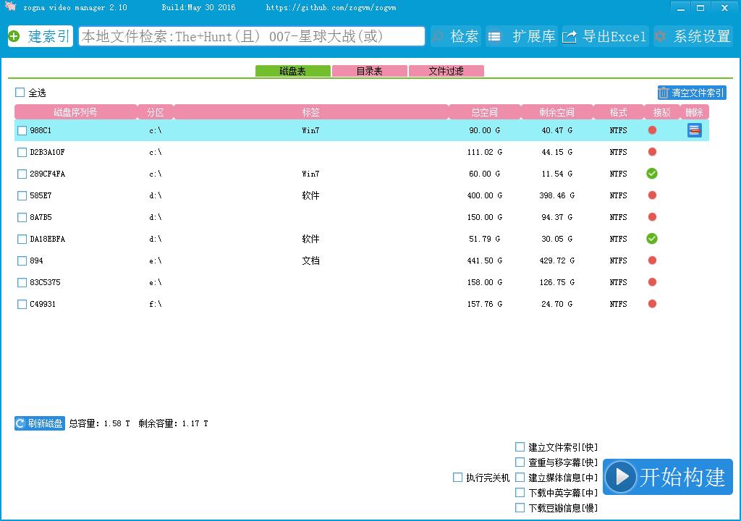Click red connection status dot for 83C5375
This screenshot has height=521, width=741.
[x=652, y=282]
